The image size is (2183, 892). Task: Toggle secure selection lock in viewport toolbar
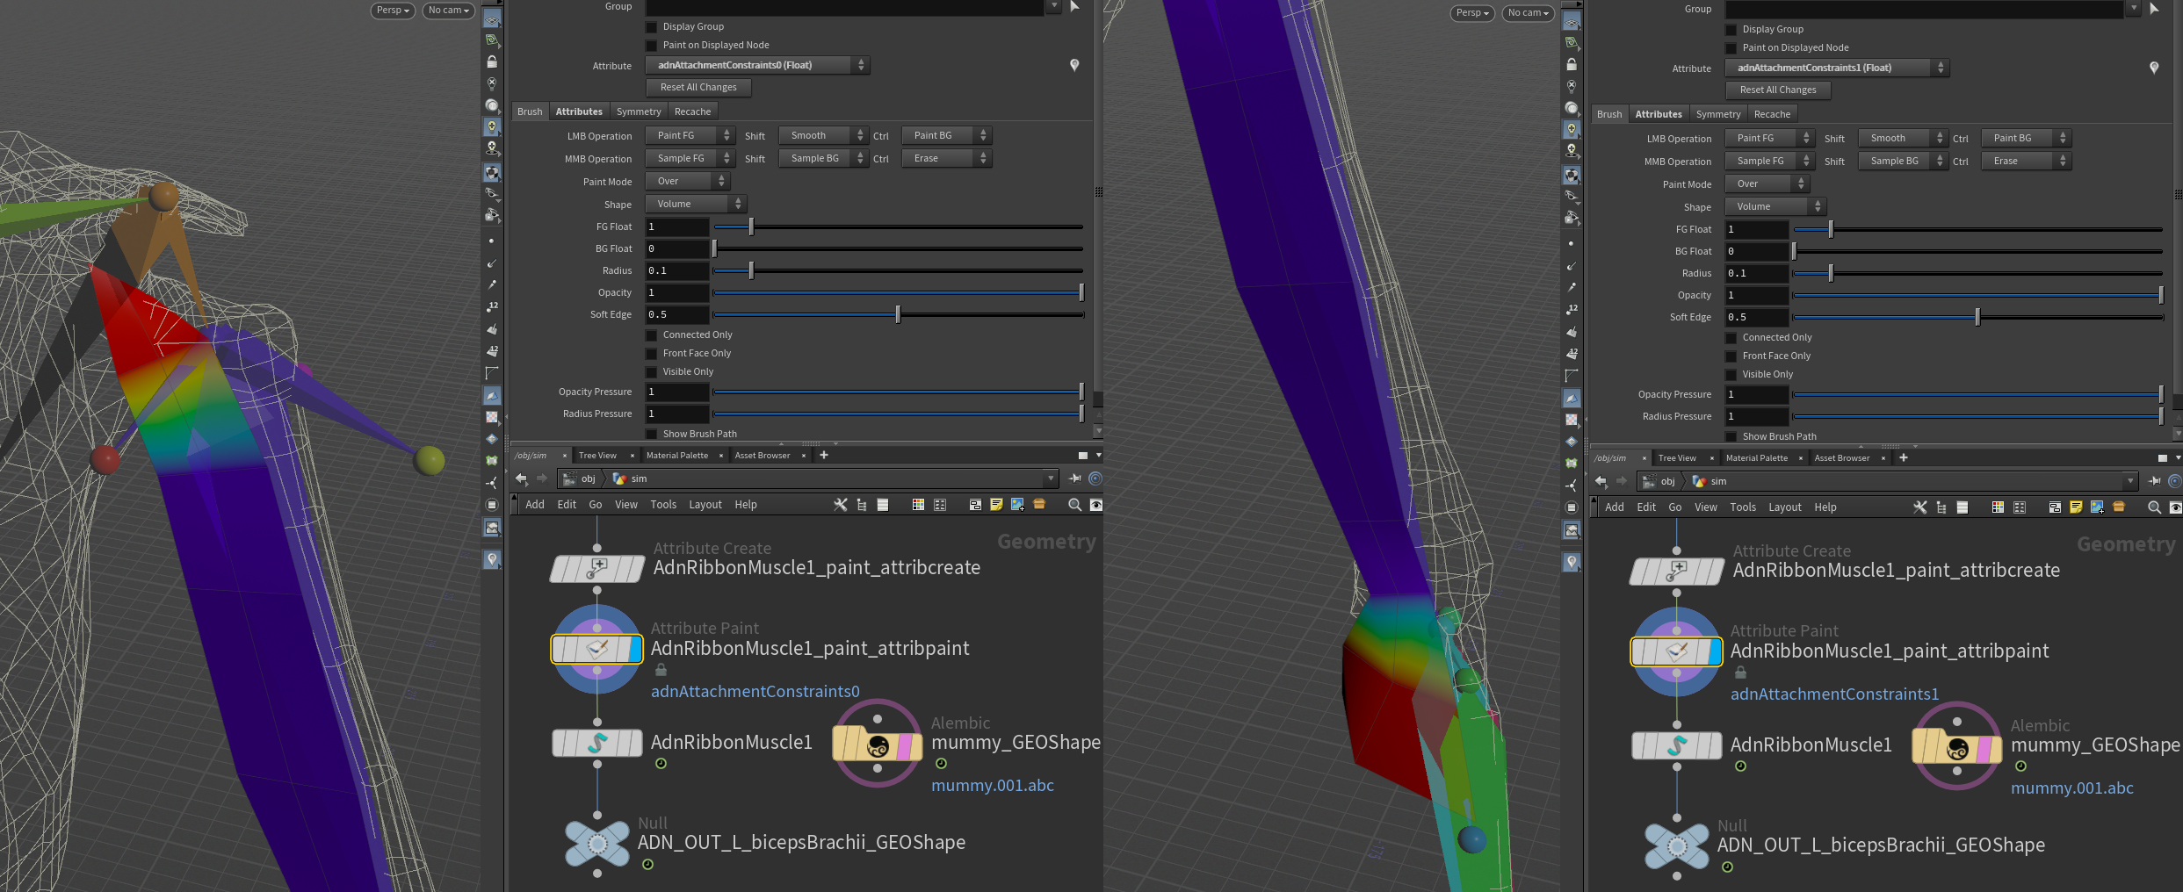click(492, 60)
